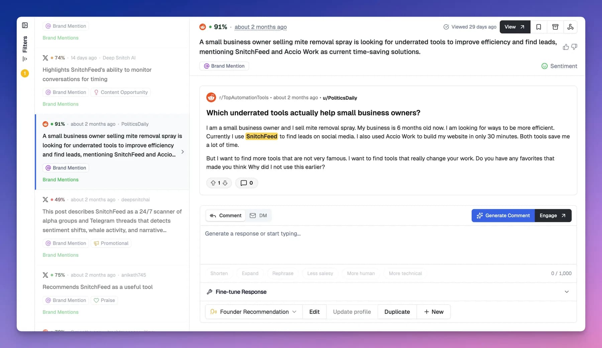
Task: Bookmark this post
Action: click(x=538, y=27)
